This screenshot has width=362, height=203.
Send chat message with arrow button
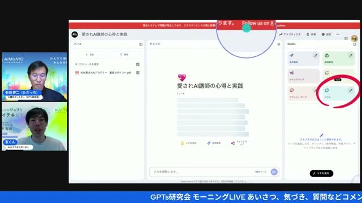pos(274,172)
